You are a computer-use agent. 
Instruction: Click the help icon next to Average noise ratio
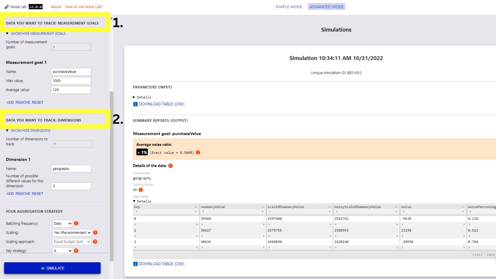pos(198,152)
